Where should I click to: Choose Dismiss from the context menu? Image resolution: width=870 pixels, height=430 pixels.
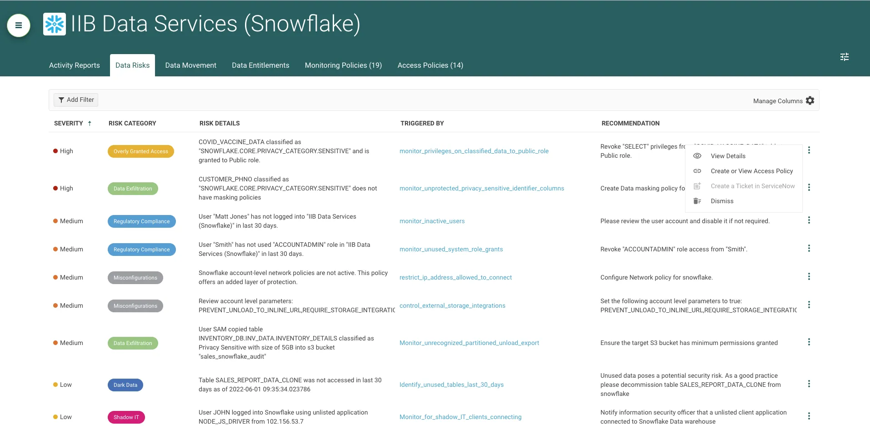[x=722, y=201]
